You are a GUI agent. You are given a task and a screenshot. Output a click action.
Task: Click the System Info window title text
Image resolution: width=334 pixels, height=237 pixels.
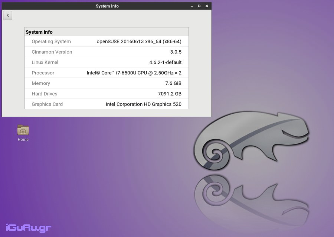[107, 6]
